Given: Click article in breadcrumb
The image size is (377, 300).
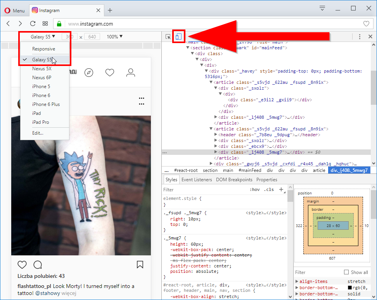Looking at the screenshot, I should [319, 170].
